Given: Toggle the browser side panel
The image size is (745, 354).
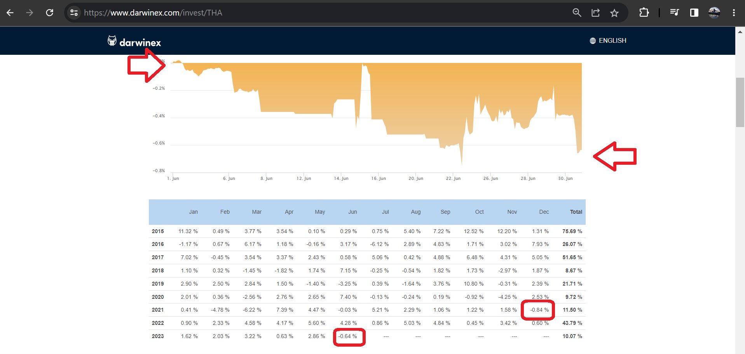Looking at the screenshot, I should 694,13.
